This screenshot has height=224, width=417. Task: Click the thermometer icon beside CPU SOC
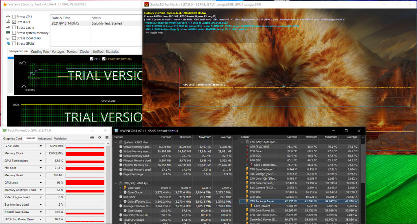point(247,156)
